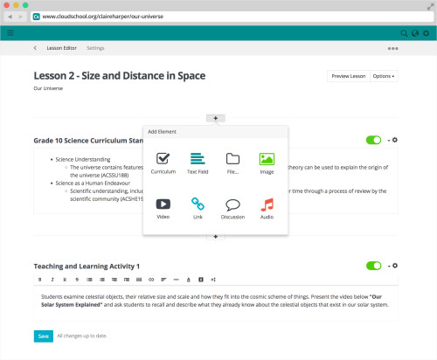
Task: Click the Cloudschool favicon in address bar
Action: (x=37, y=17)
